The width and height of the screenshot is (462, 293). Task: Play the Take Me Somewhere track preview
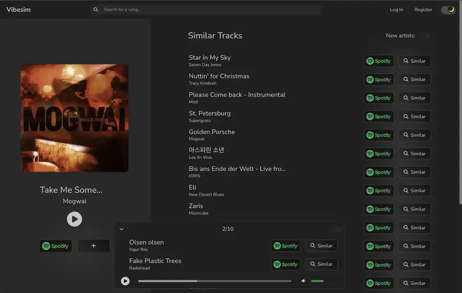(74, 219)
